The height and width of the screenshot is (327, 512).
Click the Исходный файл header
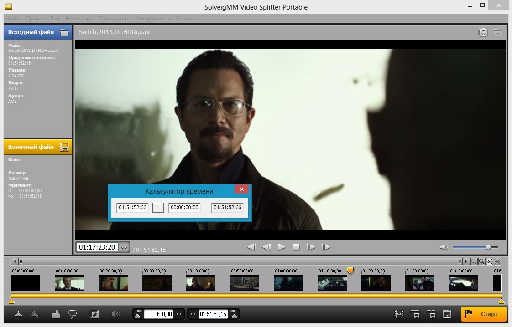(38, 32)
